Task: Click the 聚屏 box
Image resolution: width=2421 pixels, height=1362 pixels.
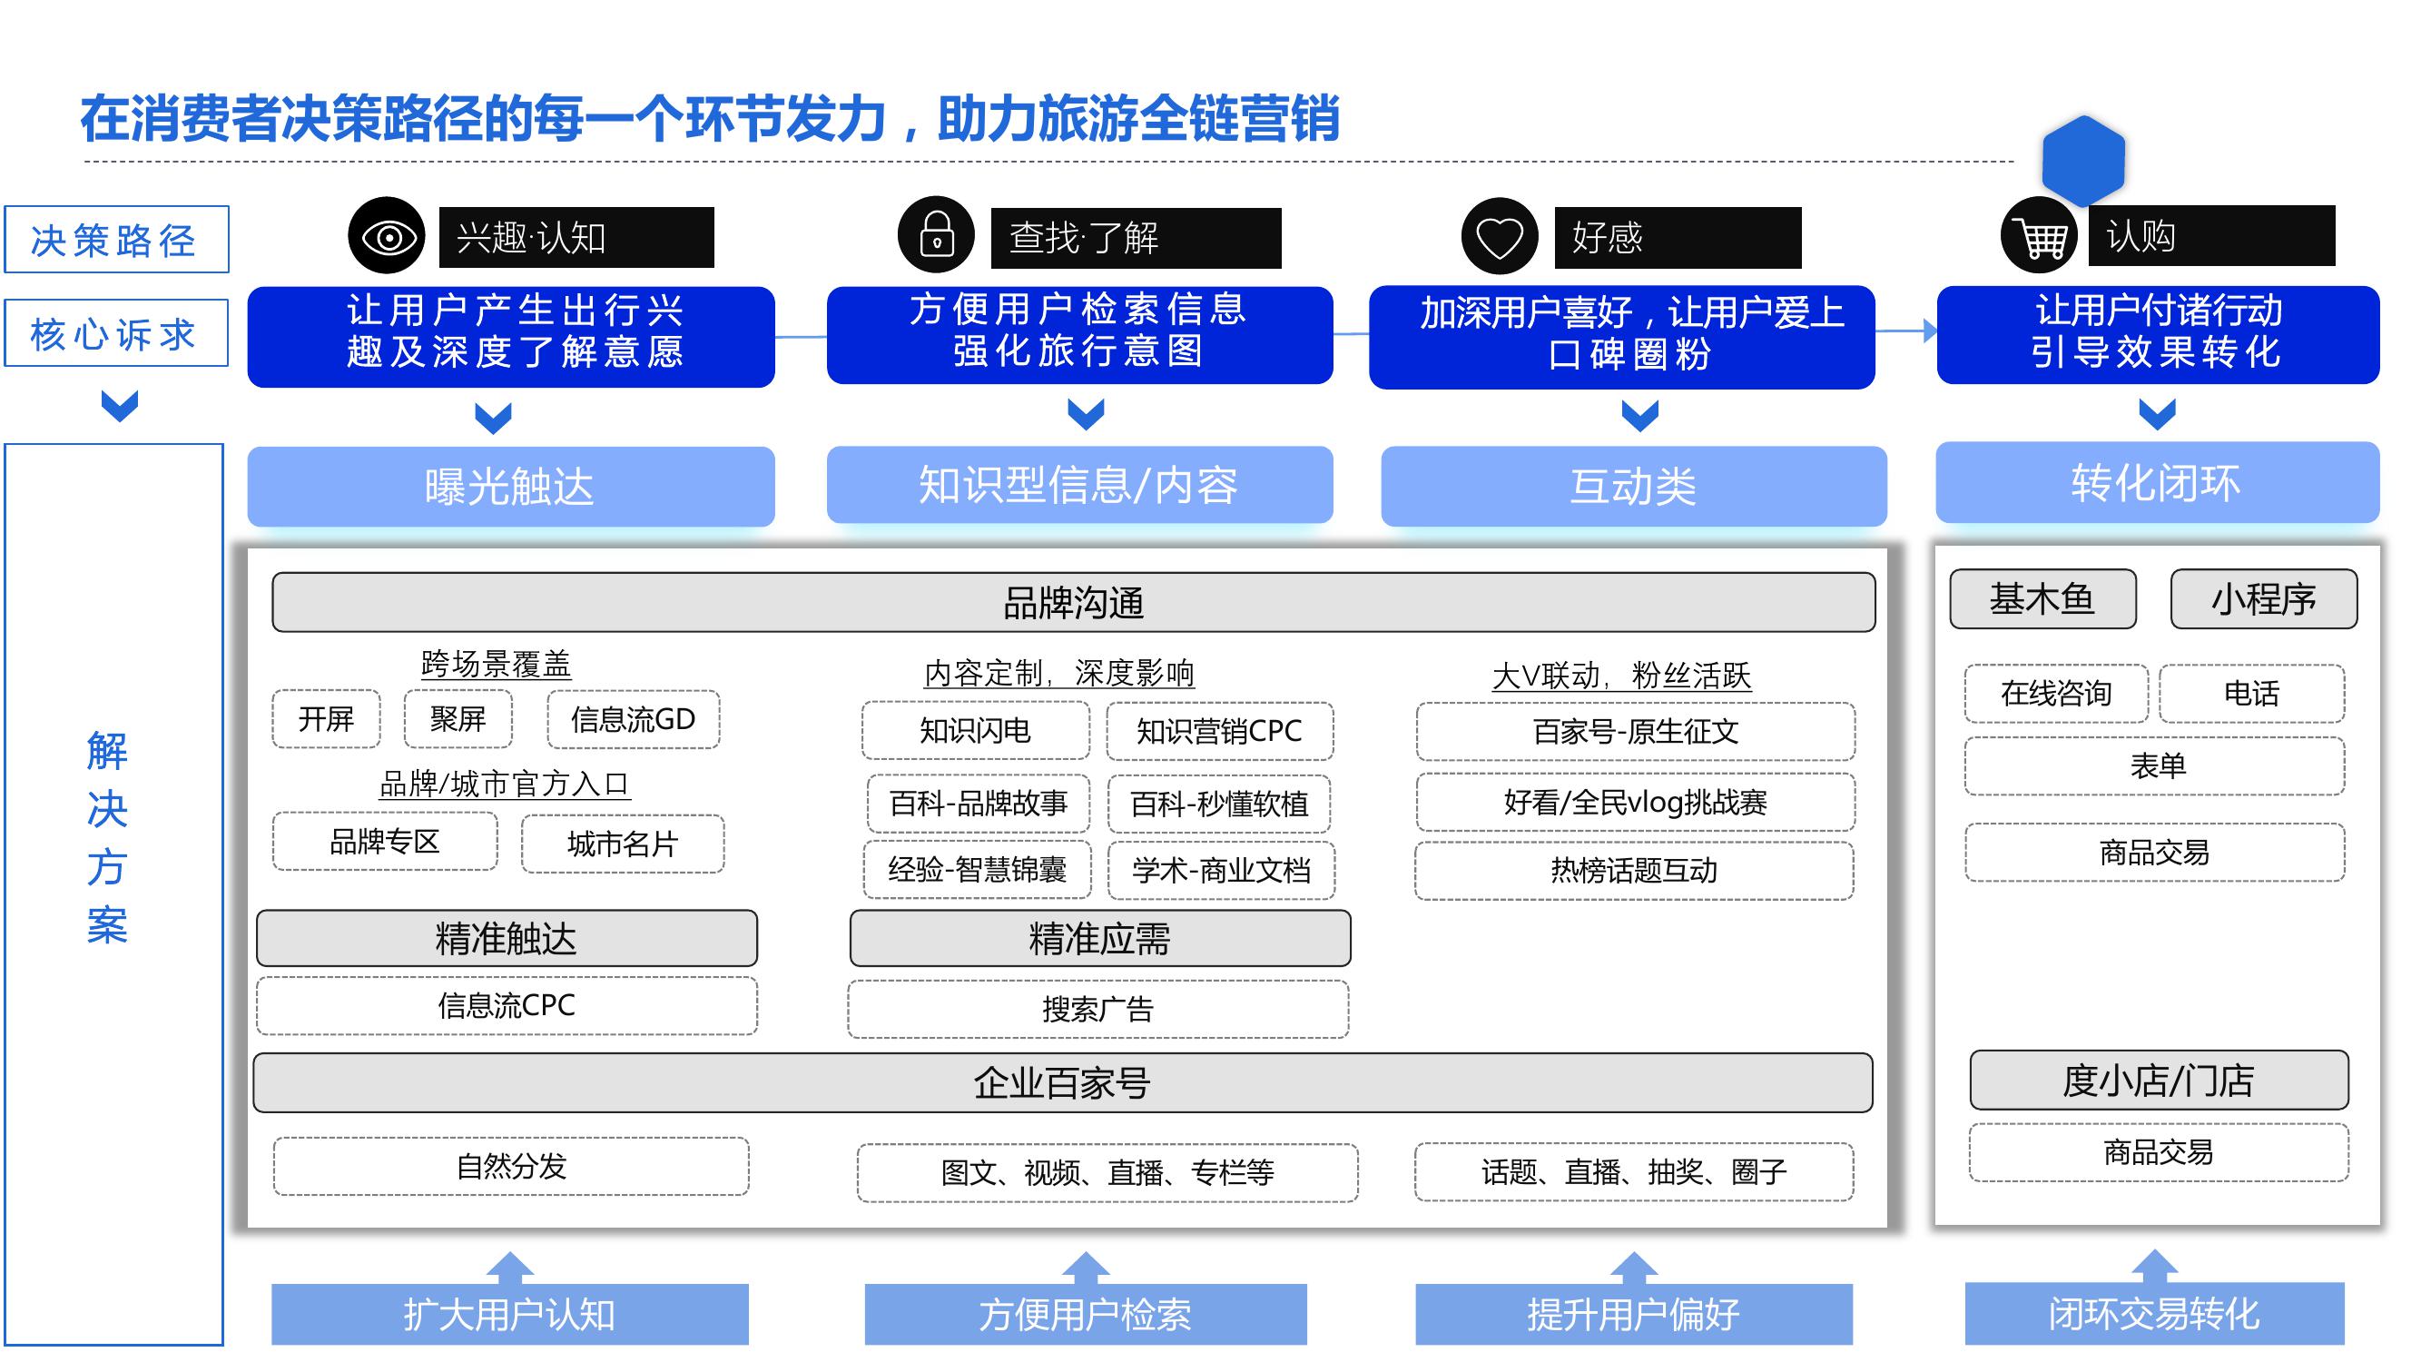Action: coord(458,719)
